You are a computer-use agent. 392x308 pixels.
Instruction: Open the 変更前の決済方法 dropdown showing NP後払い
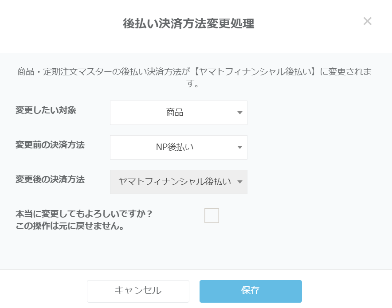click(x=178, y=147)
